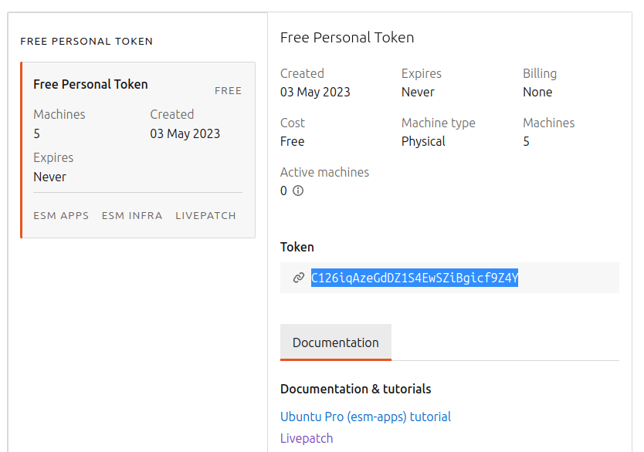Screen dimensions: 644x452
Task: Switch to the Documentation tab
Action: click(335, 342)
